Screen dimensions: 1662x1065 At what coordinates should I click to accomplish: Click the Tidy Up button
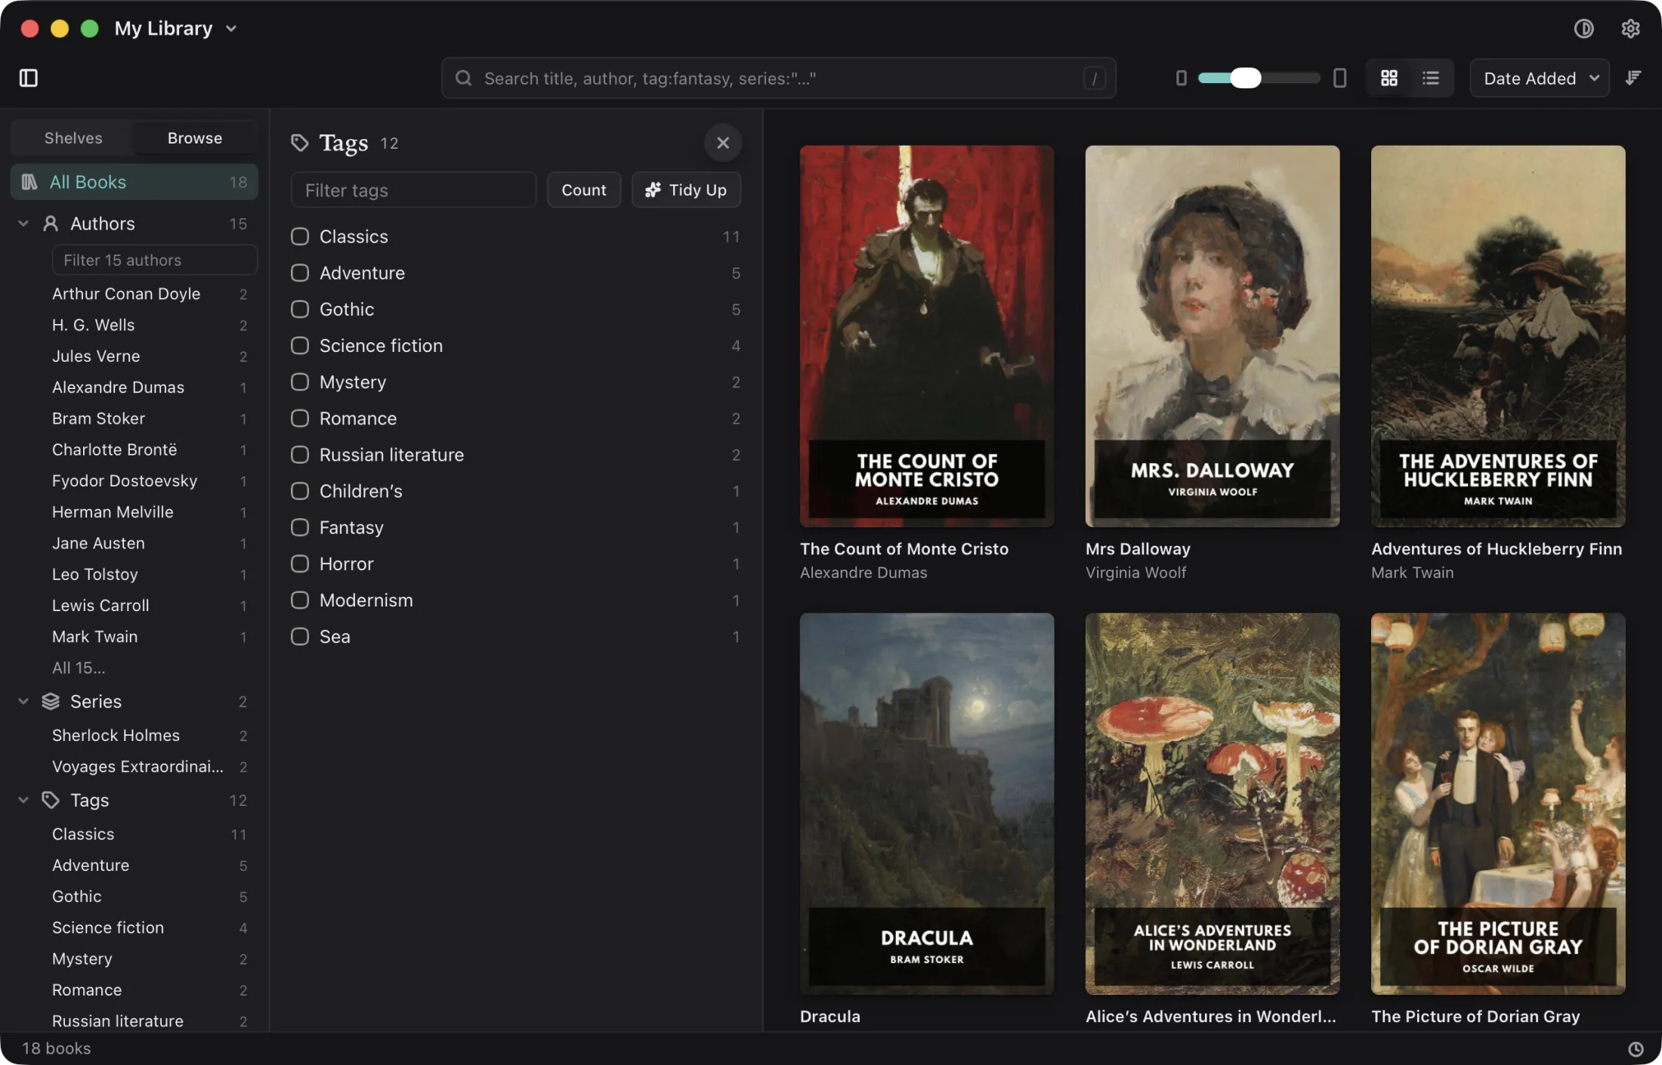click(686, 190)
